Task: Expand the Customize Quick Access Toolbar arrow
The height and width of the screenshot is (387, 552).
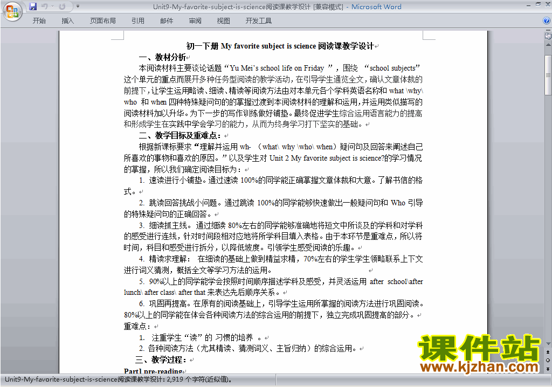Action: pos(78,6)
